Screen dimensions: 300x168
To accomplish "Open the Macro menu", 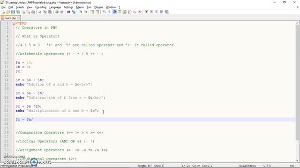I will (x=80, y=7).
